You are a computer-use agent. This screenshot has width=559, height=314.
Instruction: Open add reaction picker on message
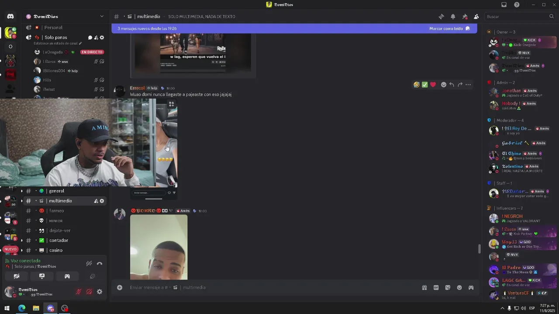click(x=444, y=85)
